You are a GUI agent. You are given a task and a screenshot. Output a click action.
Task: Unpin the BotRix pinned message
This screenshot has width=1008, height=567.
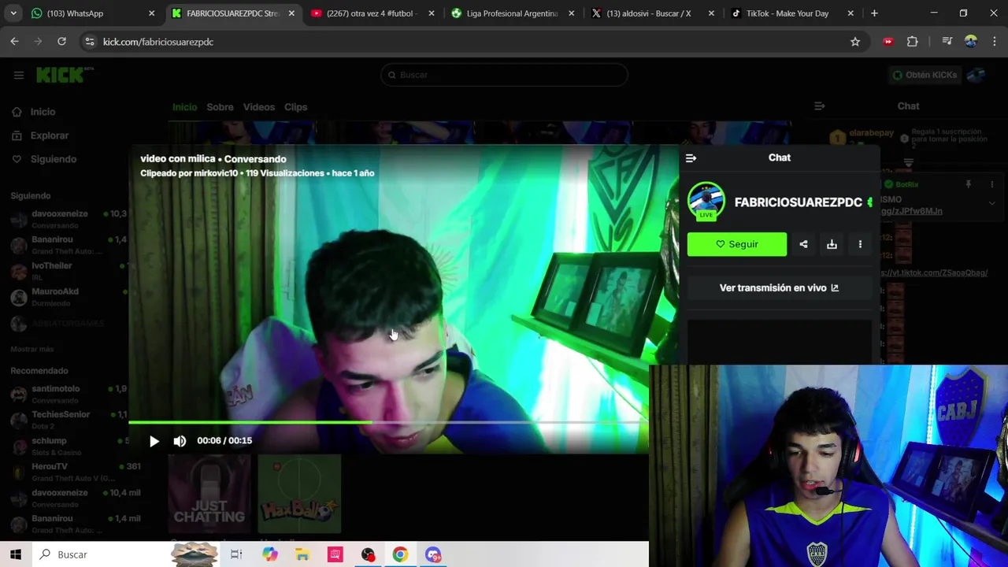click(x=968, y=184)
